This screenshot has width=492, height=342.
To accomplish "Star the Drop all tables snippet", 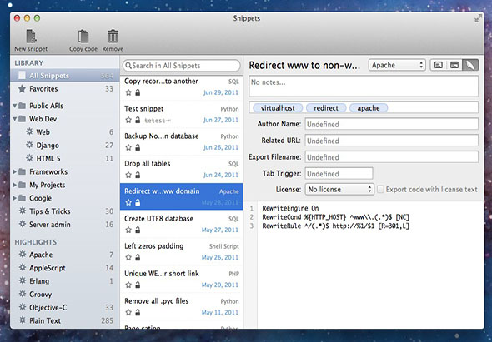I will click(x=128, y=175).
